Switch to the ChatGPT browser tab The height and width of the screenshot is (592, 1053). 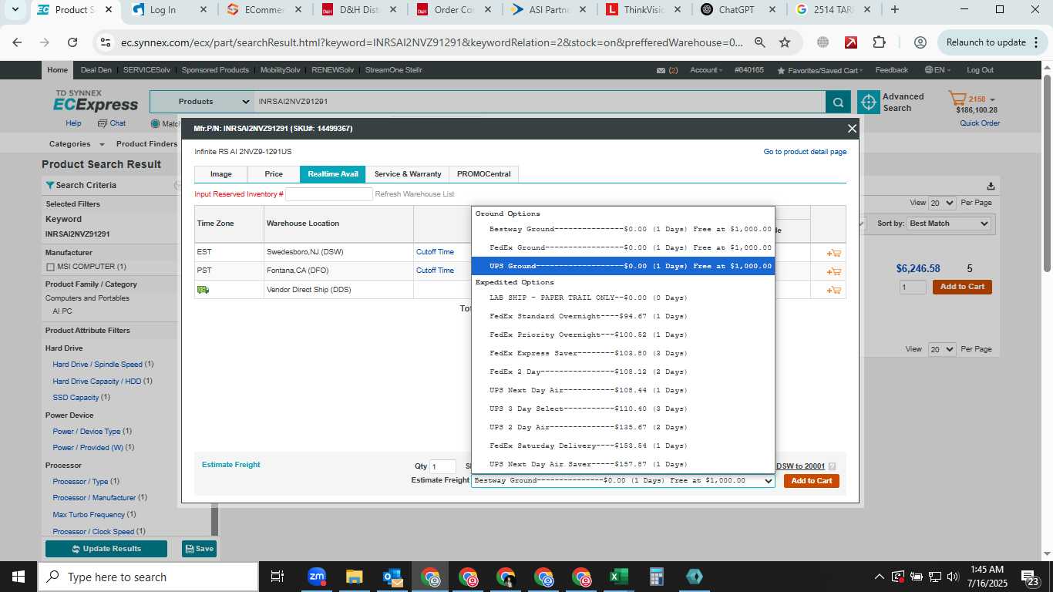[738, 10]
